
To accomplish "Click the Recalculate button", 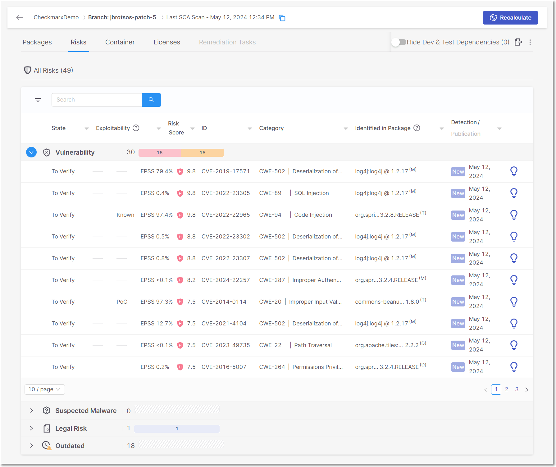I will 510,18.
